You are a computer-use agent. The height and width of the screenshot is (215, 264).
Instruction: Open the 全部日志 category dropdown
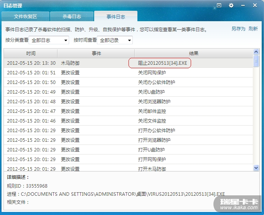tap(49, 40)
